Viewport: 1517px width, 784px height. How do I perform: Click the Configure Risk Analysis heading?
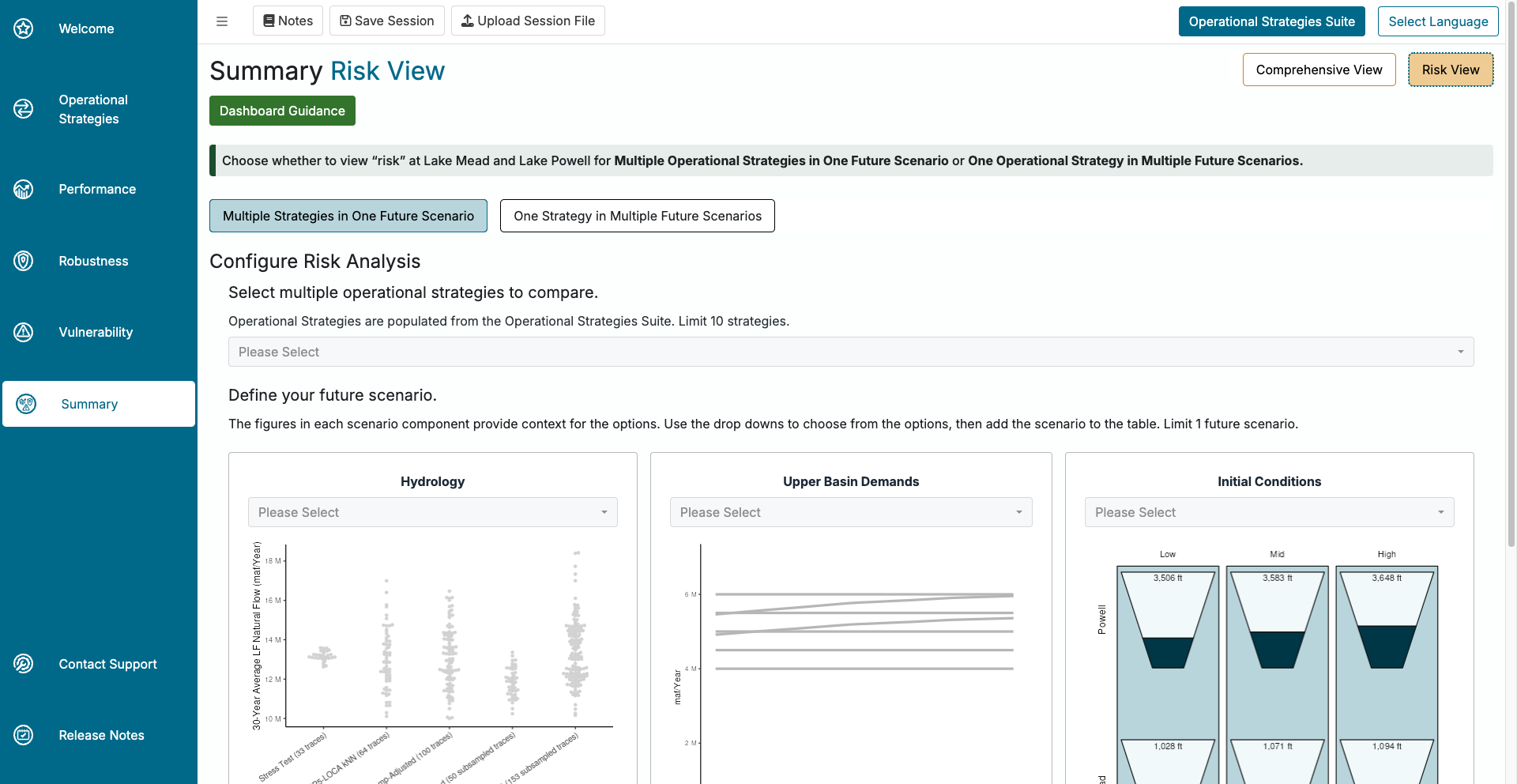click(x=314, y=262)
